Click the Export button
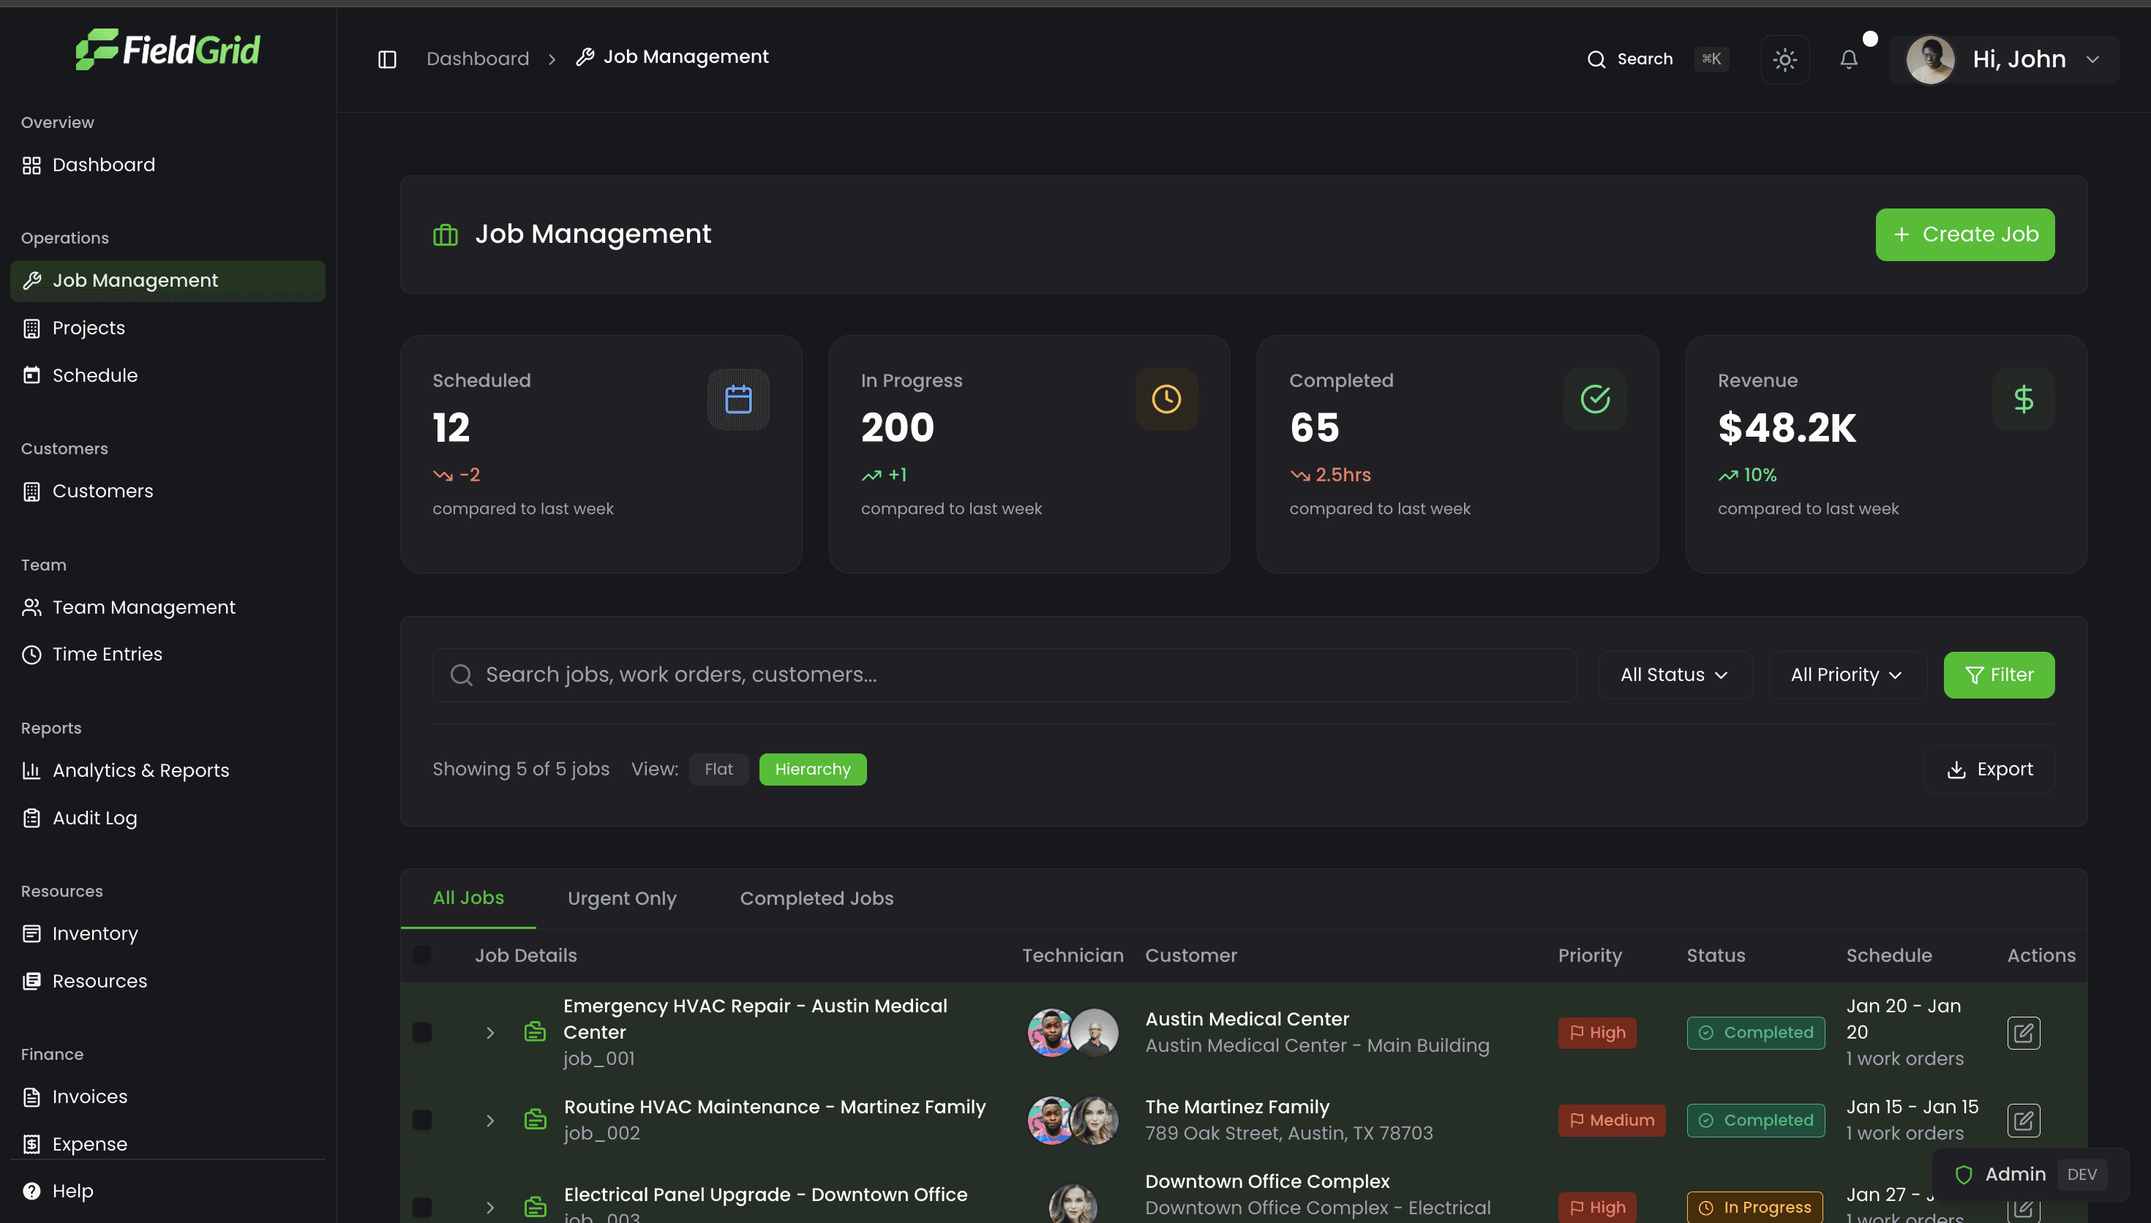Viewport: 2151px width, 1223px height. [1989, 769]
